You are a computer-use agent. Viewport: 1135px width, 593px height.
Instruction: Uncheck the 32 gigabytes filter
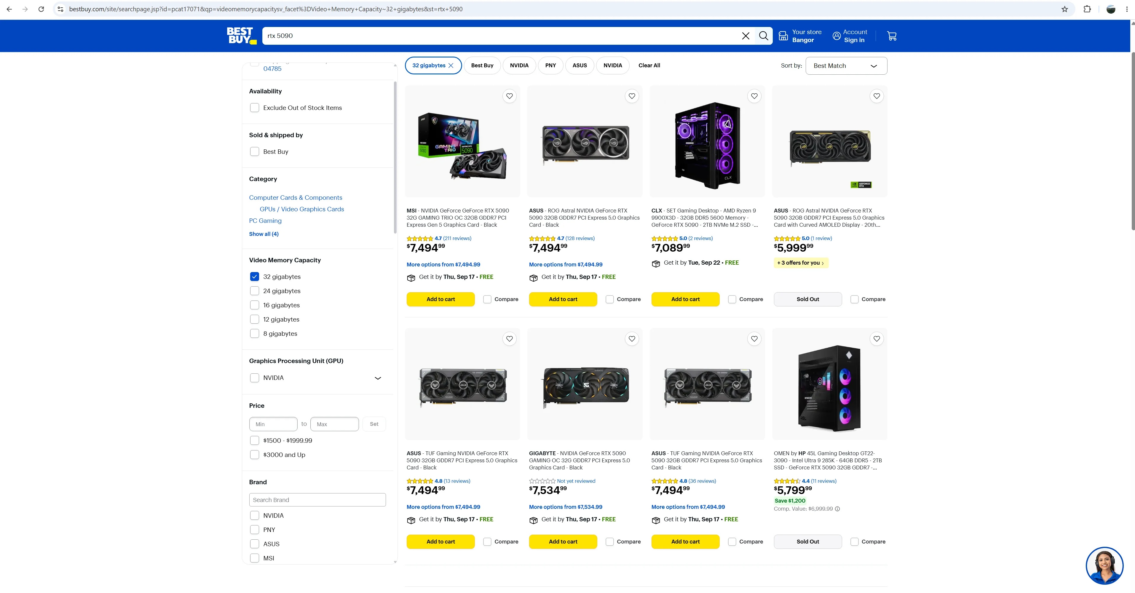255,277
